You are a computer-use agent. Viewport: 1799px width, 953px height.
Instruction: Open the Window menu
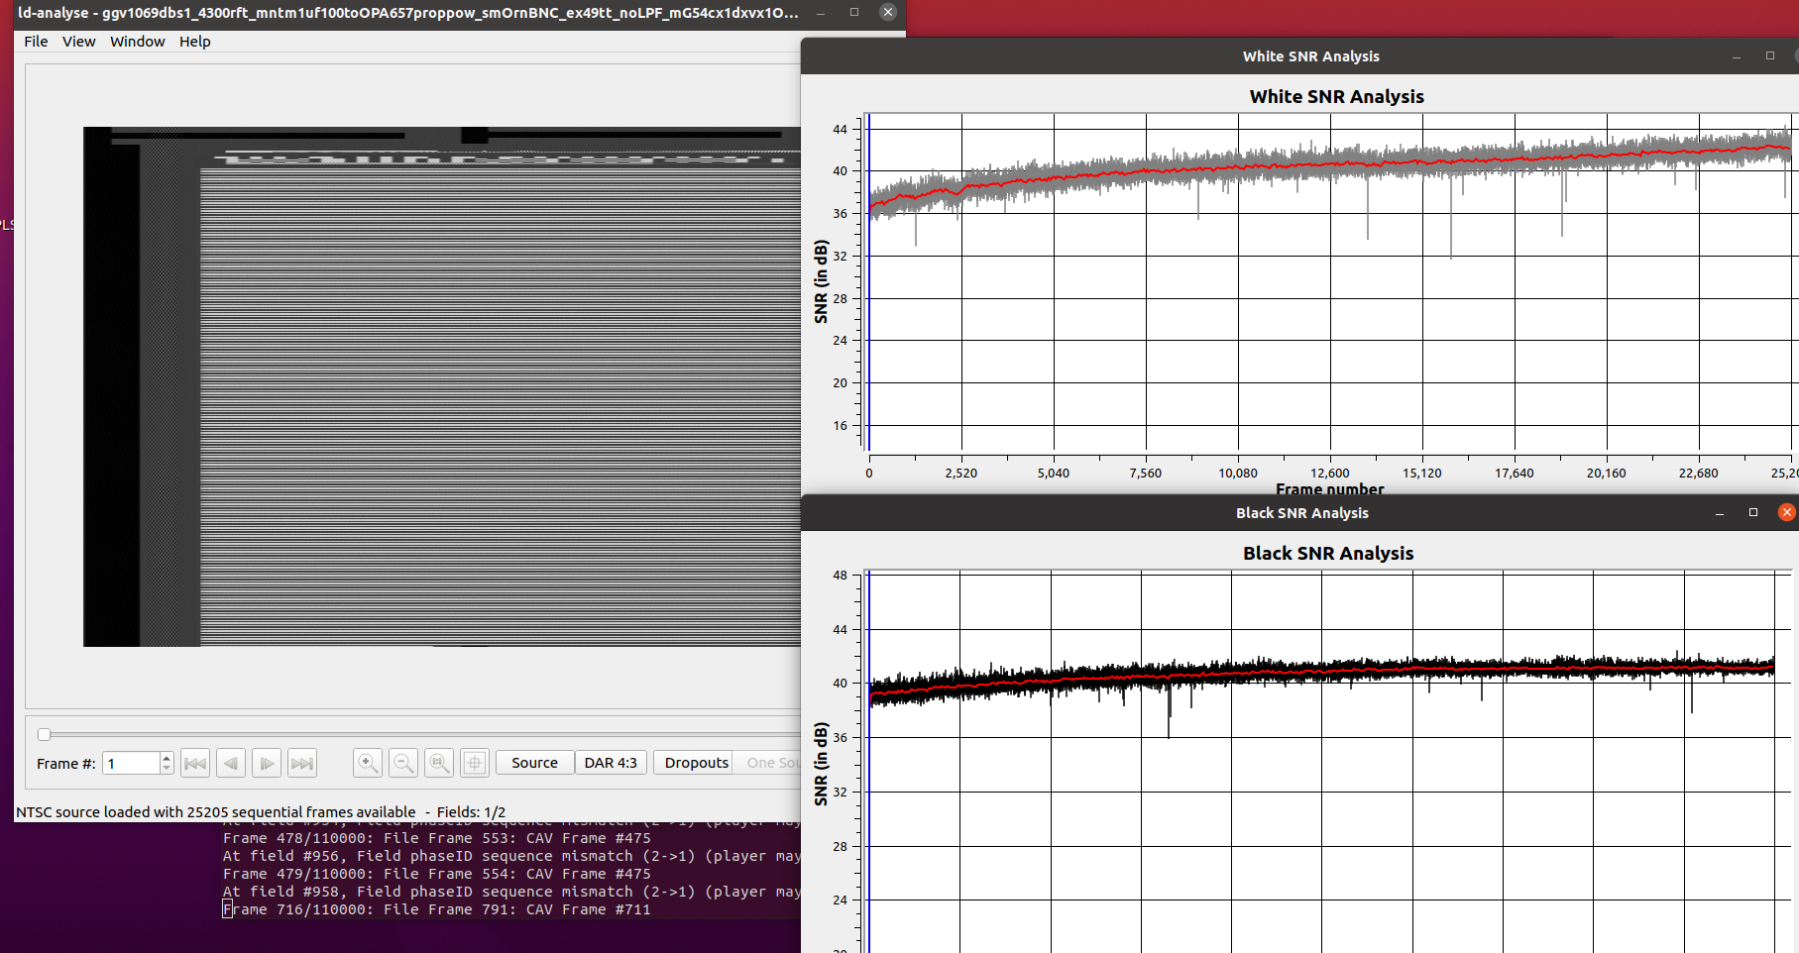pyautogui.click(x=138, y=42)
